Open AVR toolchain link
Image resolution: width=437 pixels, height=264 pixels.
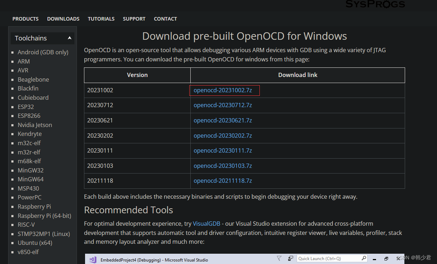pos(23,70)
